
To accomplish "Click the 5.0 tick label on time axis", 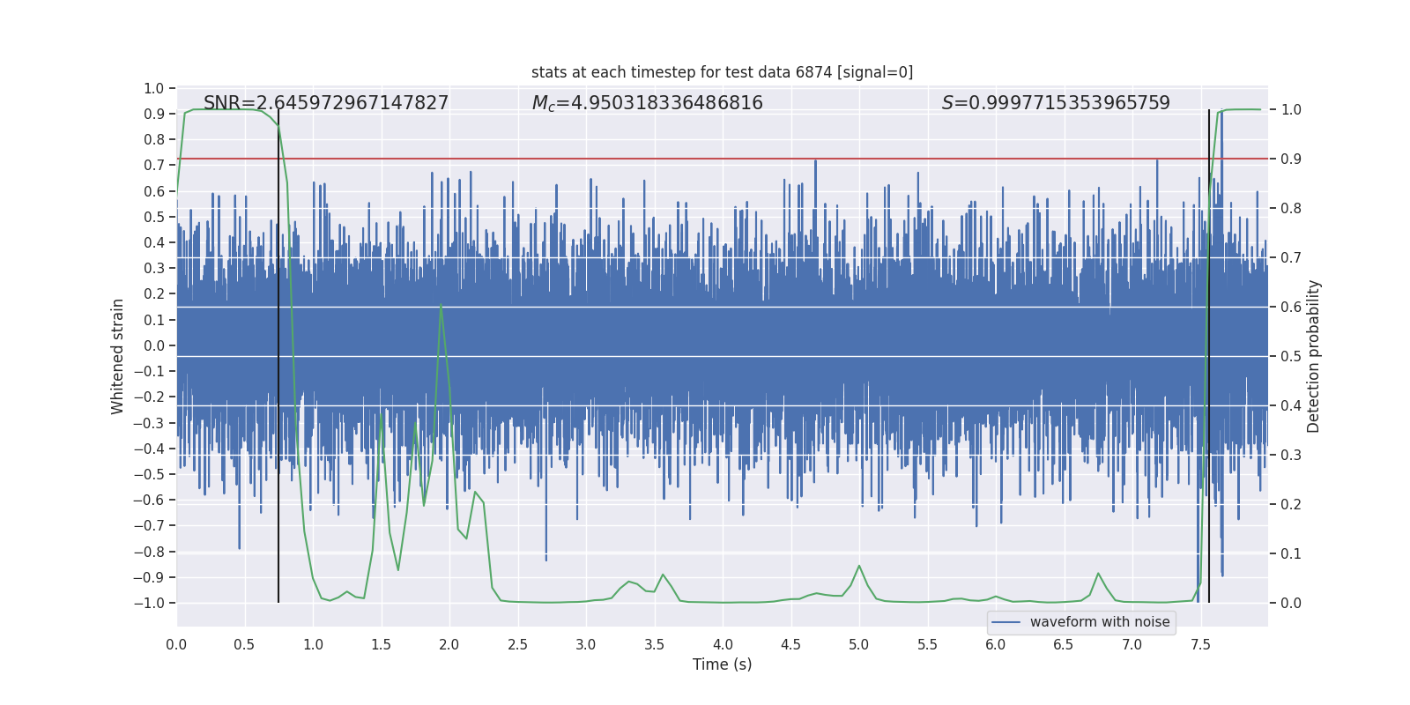I will click(x=858, y=645).
